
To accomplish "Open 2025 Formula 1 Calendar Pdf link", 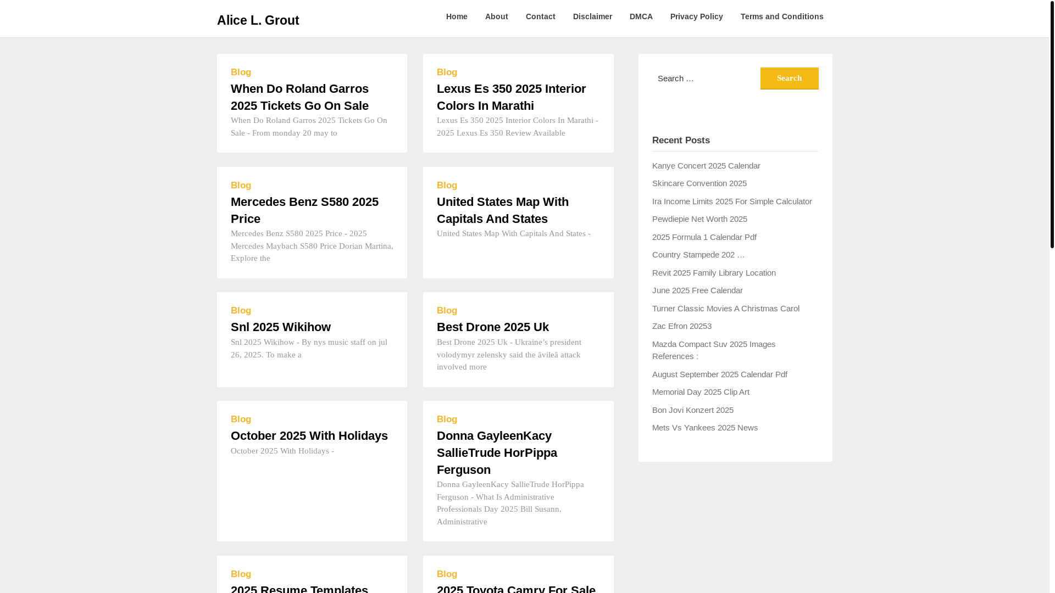I will 704,237.
